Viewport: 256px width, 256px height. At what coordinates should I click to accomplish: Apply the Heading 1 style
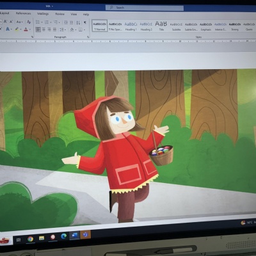coord(131,26)
